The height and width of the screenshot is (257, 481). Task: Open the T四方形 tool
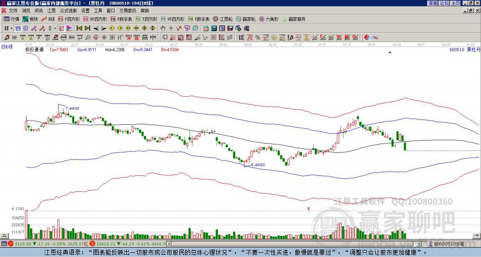147,19
